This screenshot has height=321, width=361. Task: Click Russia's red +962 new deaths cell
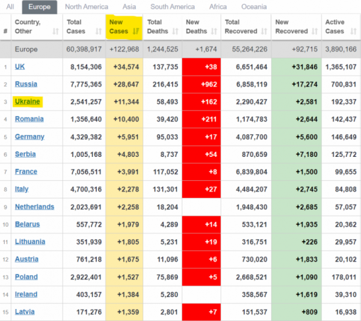click(x=202, y=84)
